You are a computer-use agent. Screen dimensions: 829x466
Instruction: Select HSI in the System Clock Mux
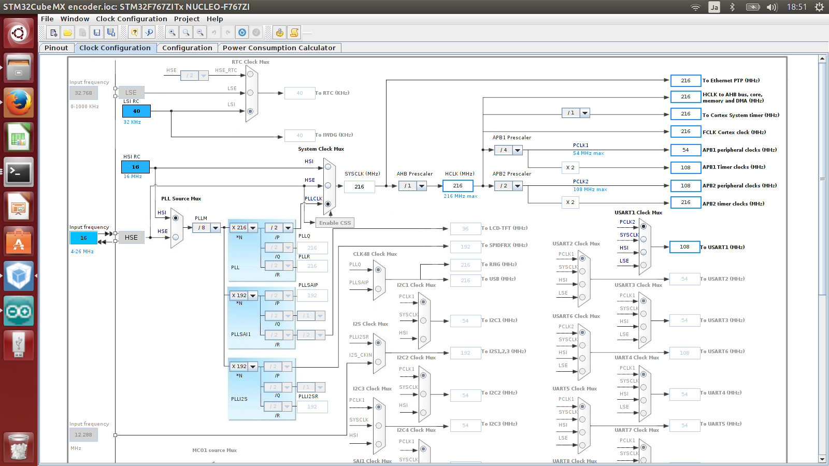point(327,167)
